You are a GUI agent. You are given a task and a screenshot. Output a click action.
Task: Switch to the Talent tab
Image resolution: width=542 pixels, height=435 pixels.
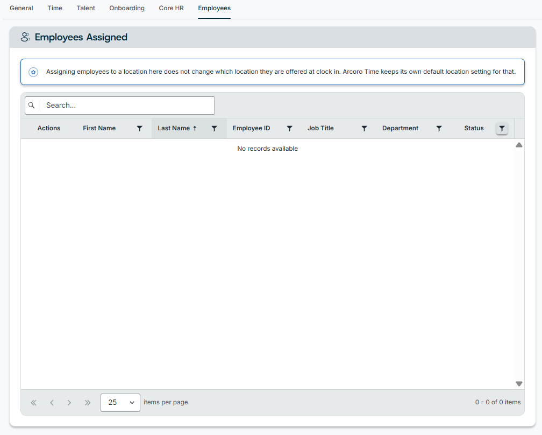pos(85,8)
